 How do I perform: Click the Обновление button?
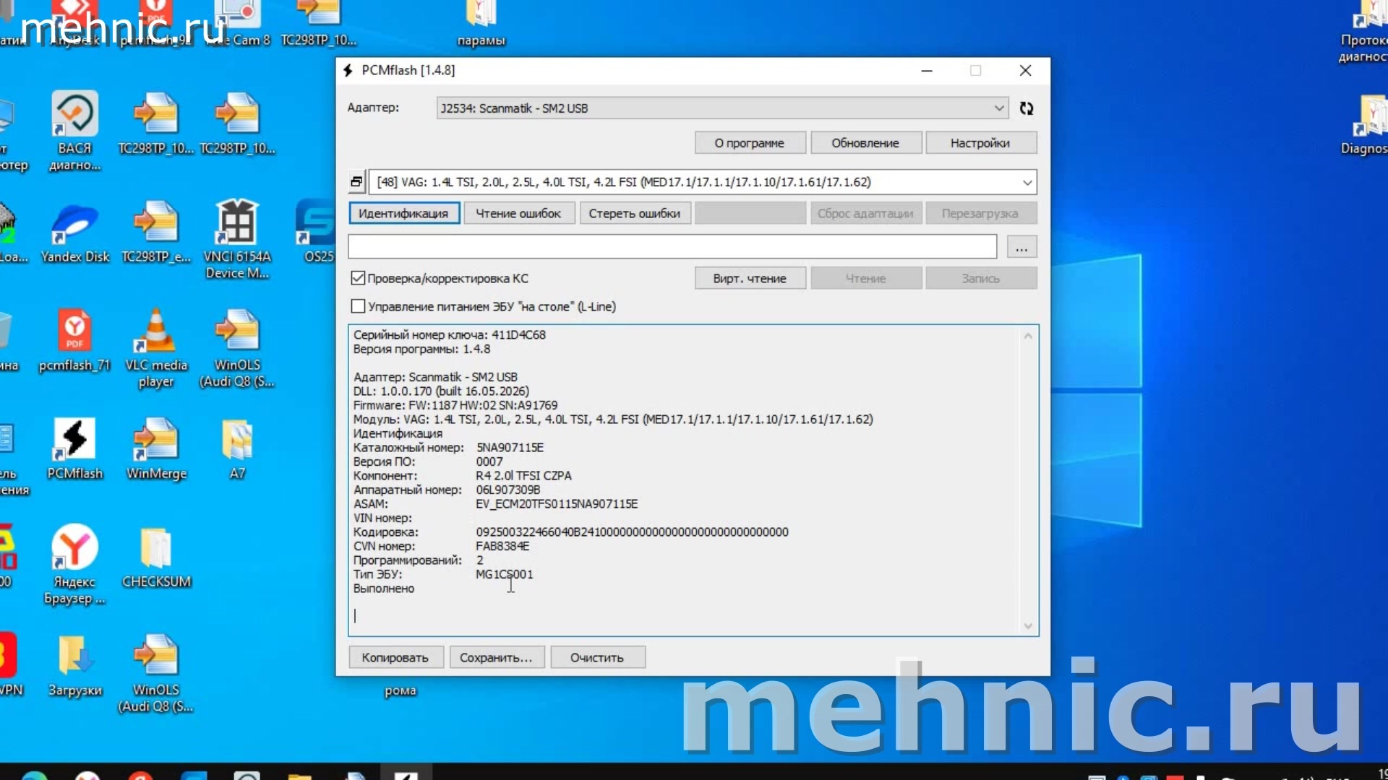pos(865,143)
